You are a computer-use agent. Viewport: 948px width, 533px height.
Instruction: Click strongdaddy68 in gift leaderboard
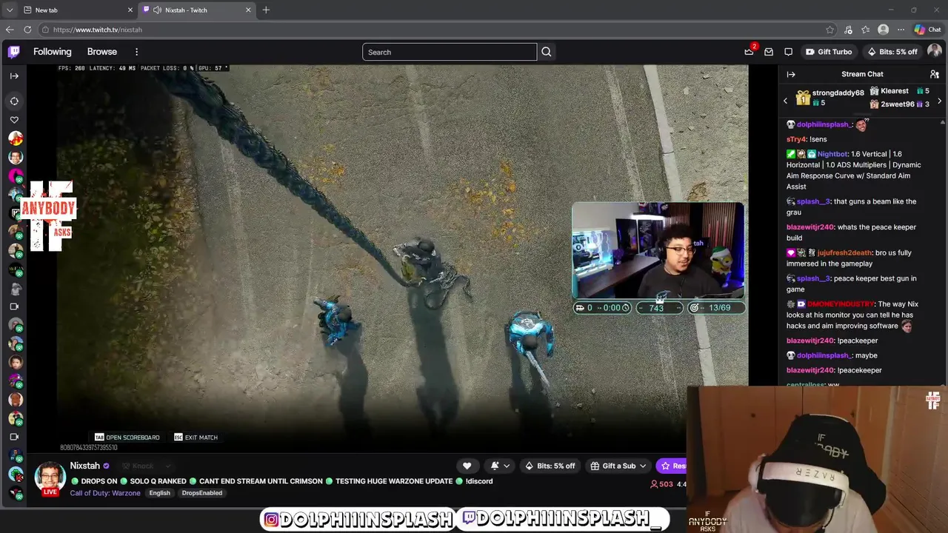click(x=838, y=93)
